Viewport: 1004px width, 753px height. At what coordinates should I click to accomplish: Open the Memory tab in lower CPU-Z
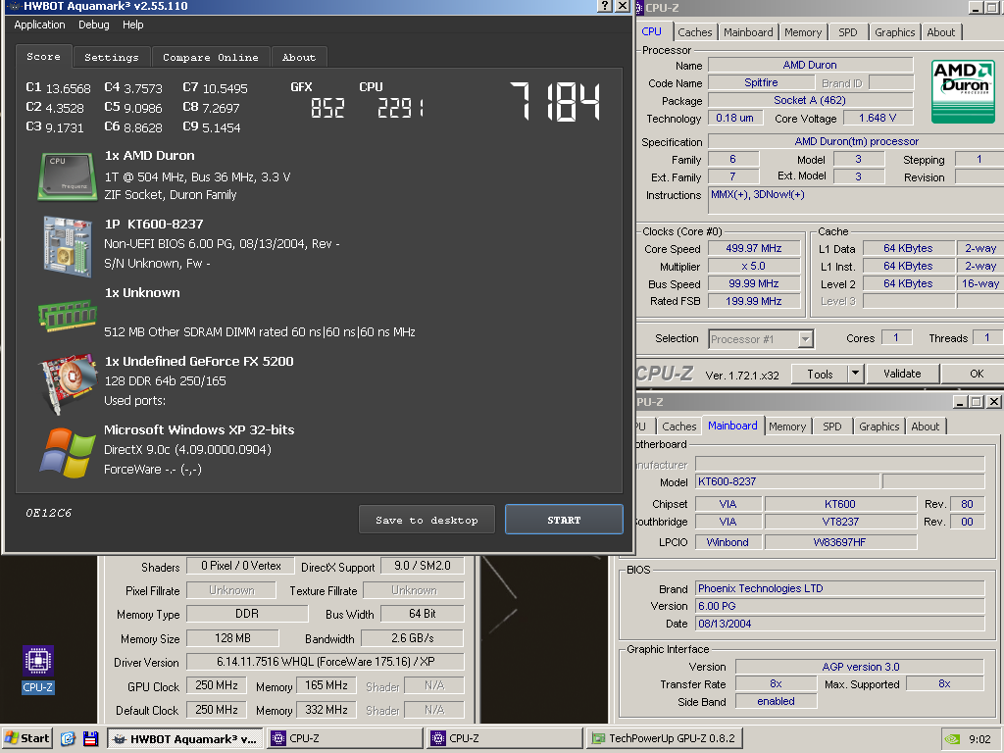[787, 427]
